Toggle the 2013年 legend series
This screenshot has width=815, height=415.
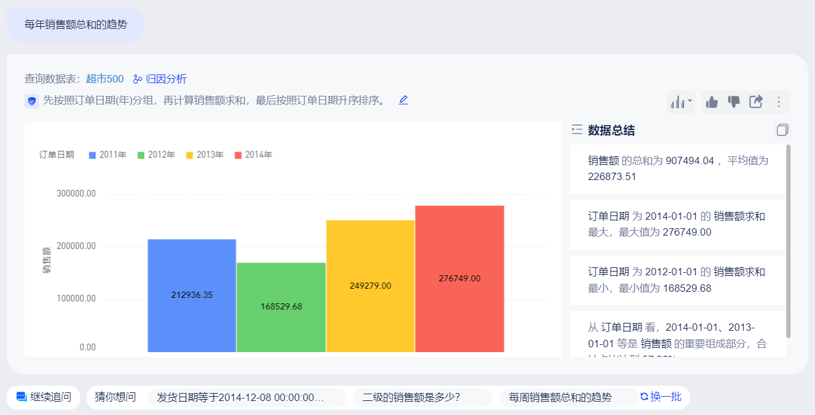[x=205, y=155]
